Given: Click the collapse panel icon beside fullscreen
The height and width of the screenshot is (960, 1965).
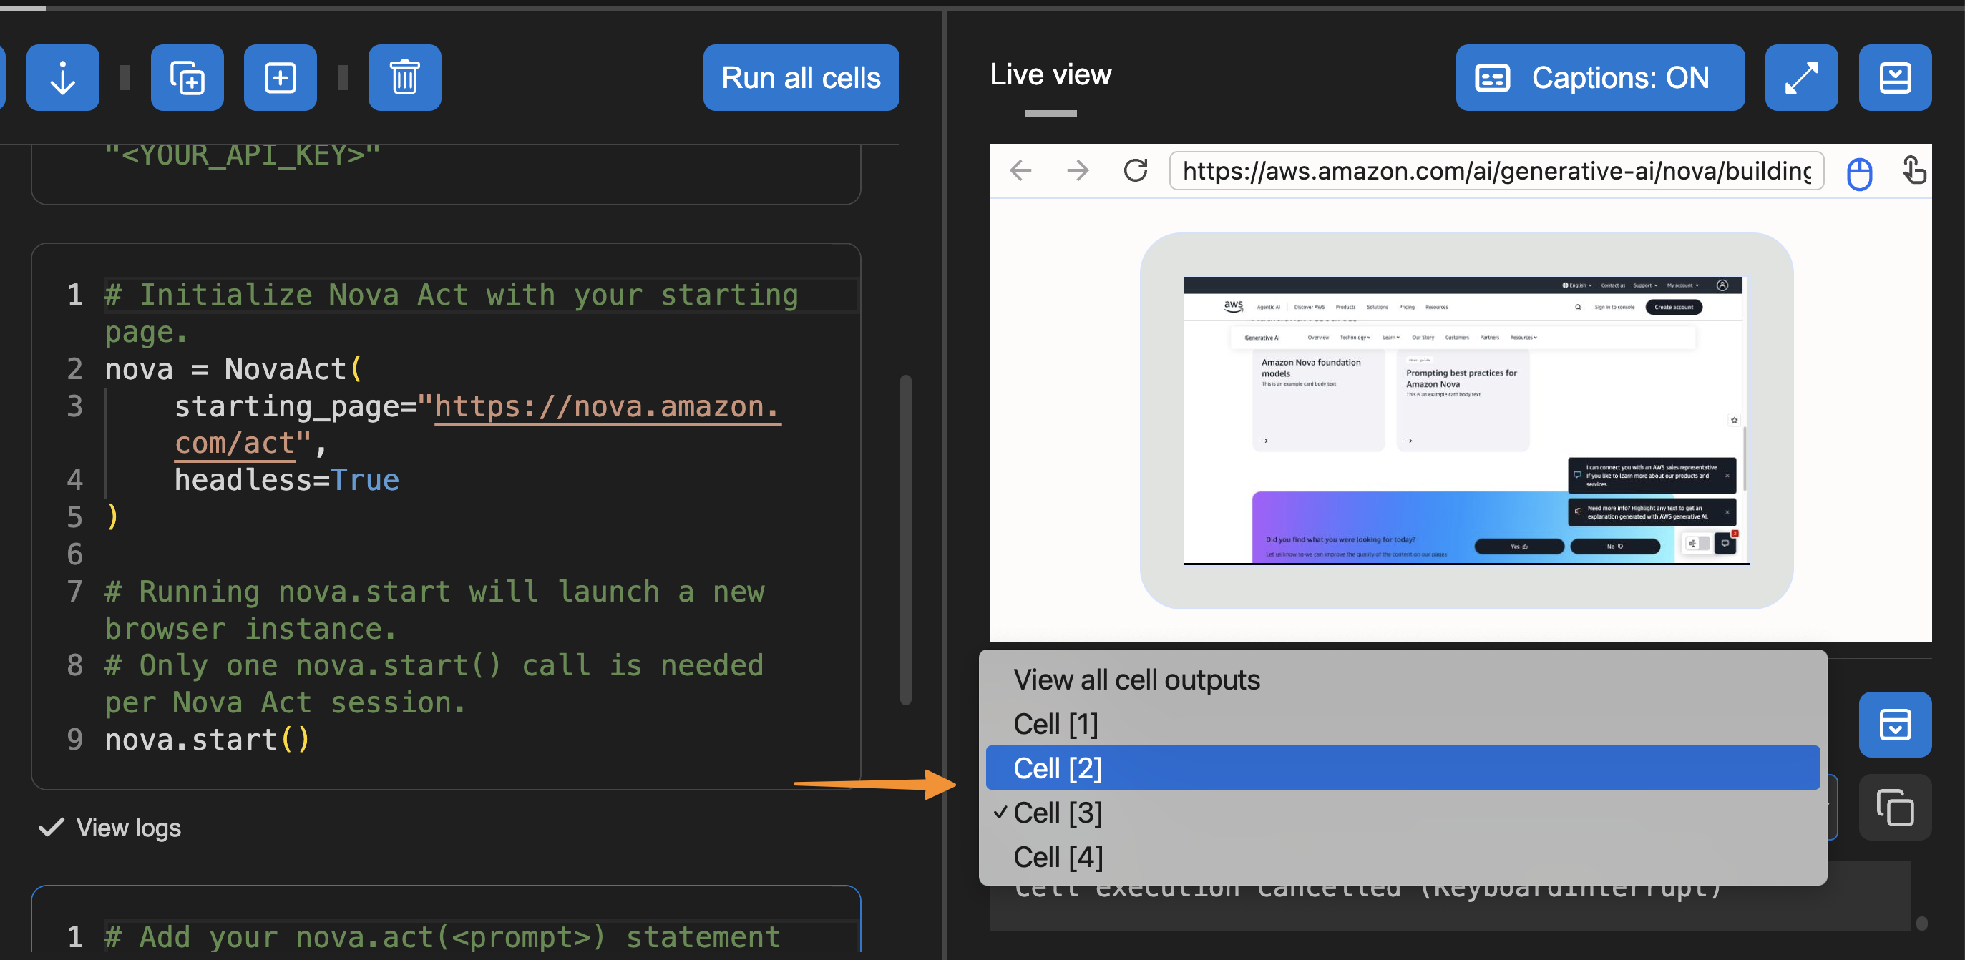Looking at the screenshot, I should tap(1894, 78).
